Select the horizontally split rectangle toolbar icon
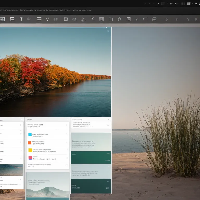The height and width of the screenshot is (200, 200). (x=12, y=19)
